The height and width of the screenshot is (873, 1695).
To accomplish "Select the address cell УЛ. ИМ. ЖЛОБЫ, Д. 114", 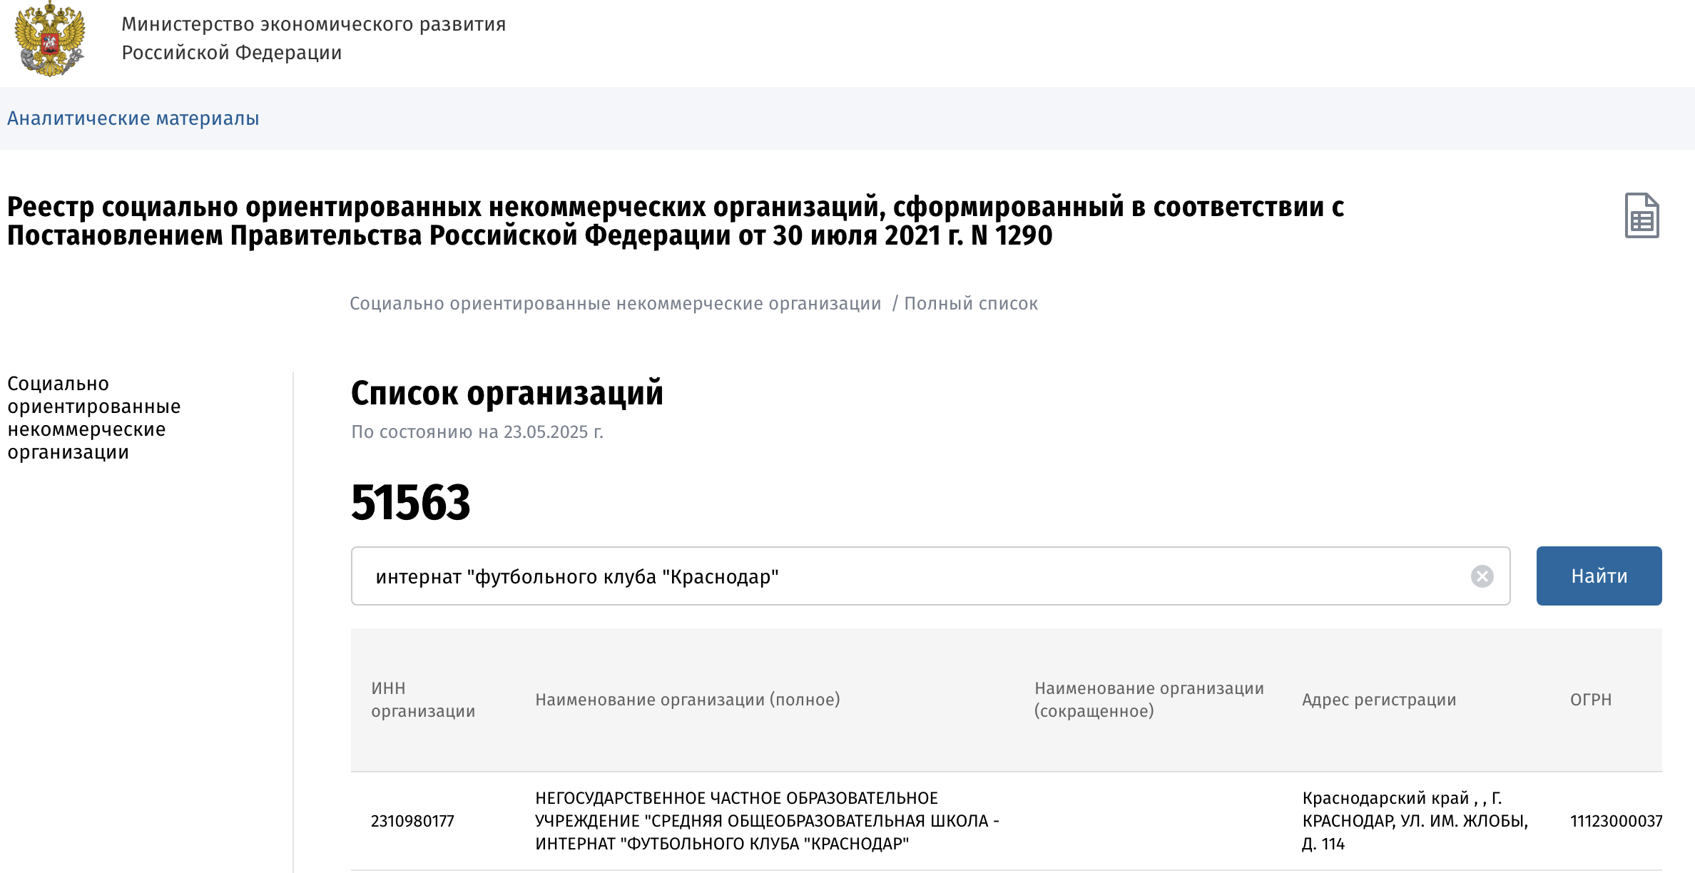I will coord(1415,821).
